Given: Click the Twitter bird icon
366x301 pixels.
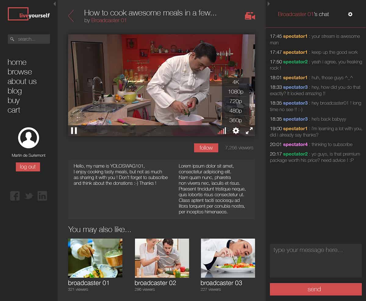Looking at the screenshot, I should [x=29, y=196].
